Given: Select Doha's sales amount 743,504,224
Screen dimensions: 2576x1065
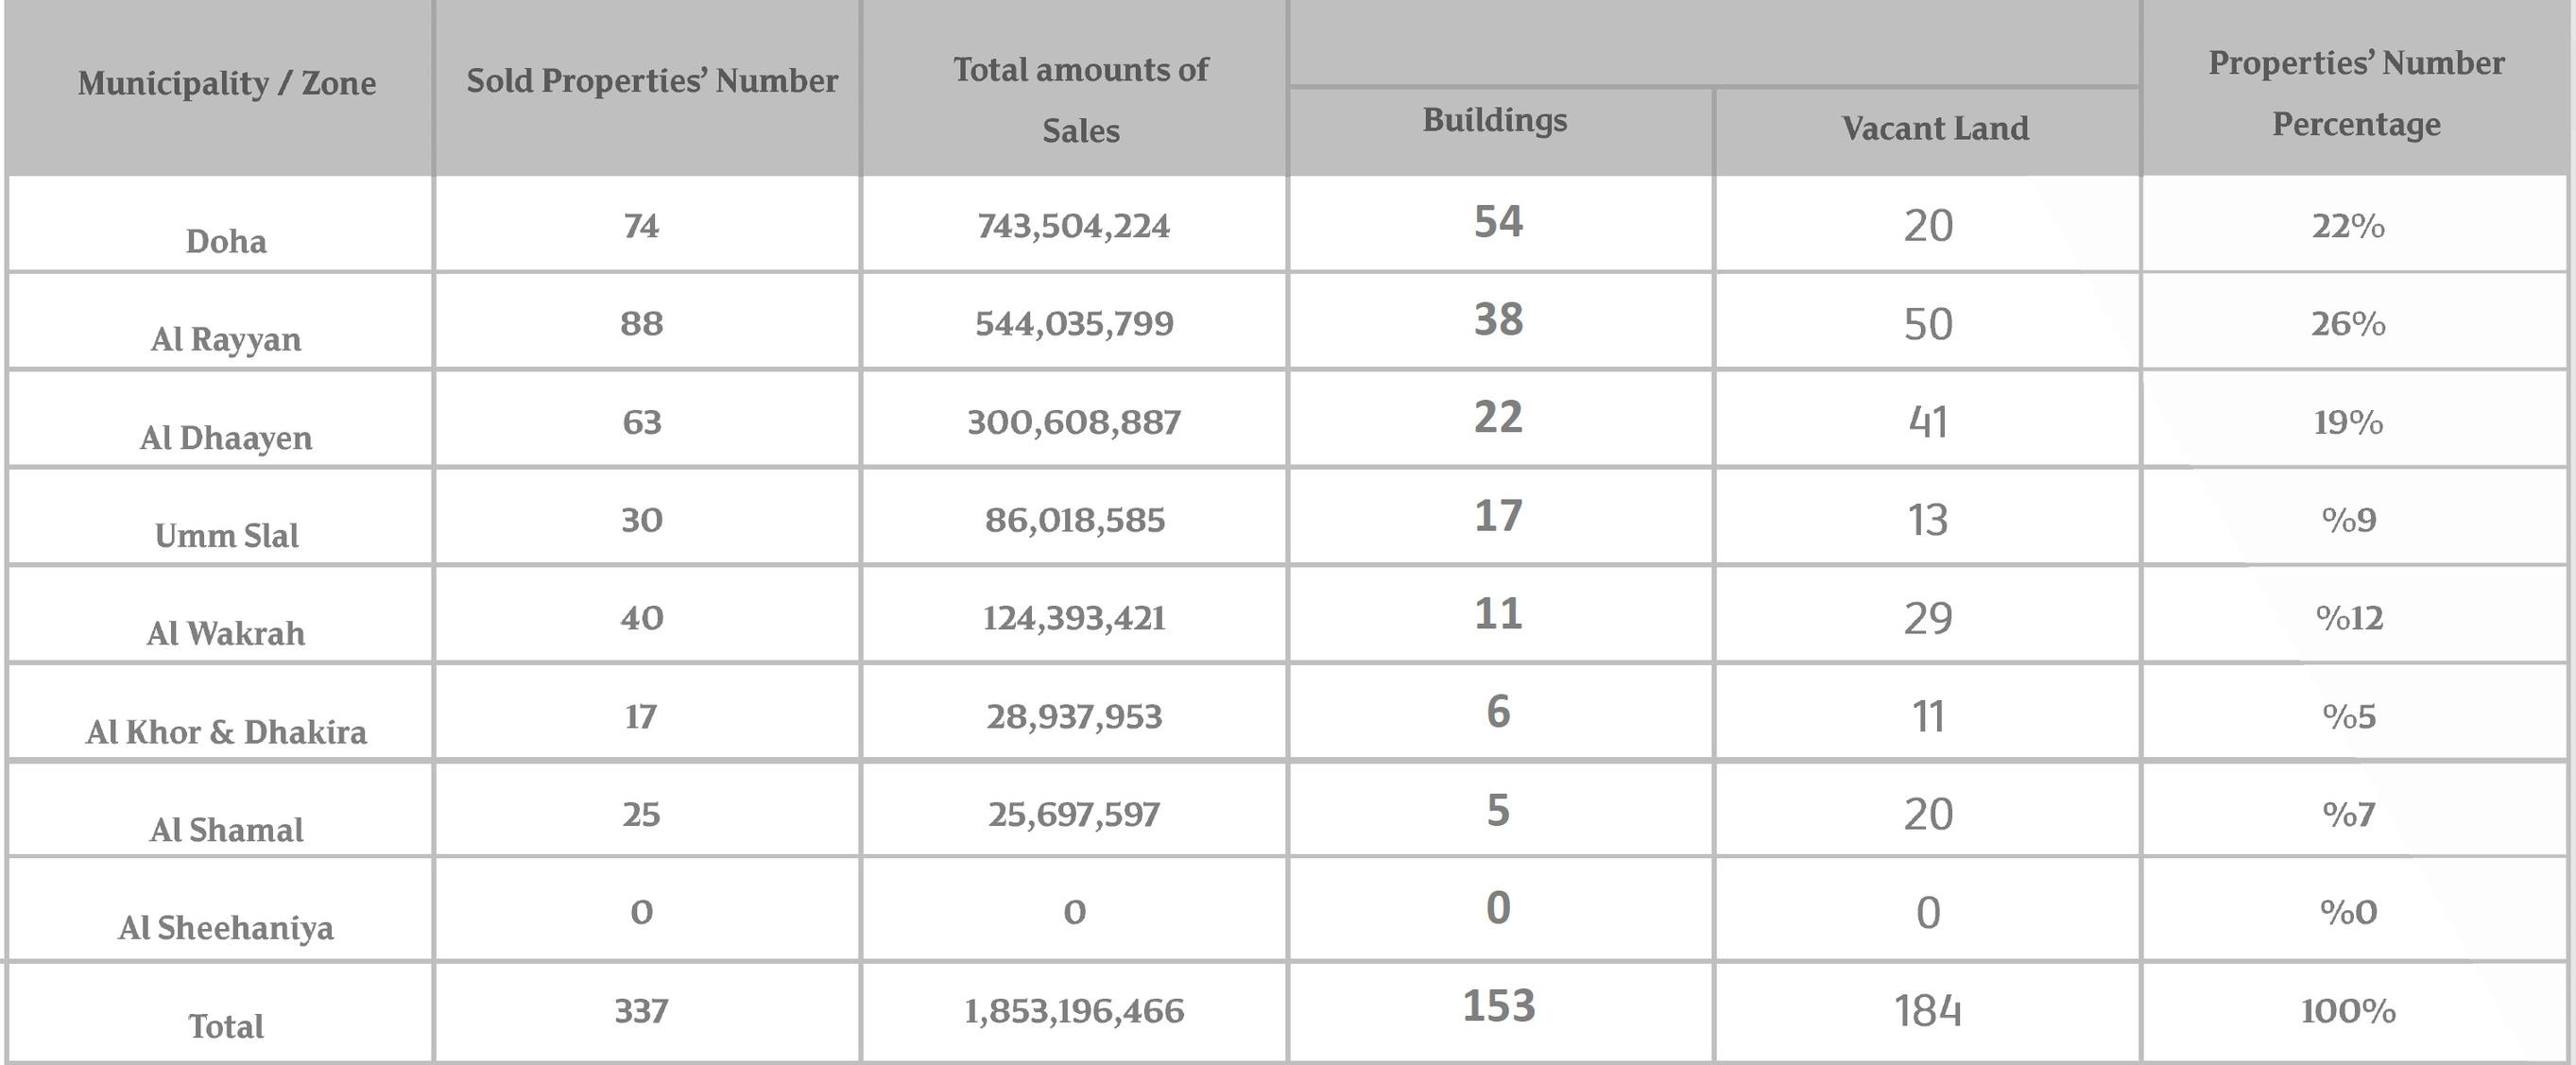Looking at the screenshot, I should [x=1074, y=226].
